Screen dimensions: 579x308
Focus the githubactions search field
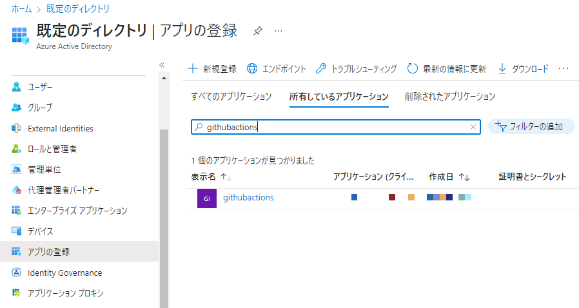[x=336, y=127]
